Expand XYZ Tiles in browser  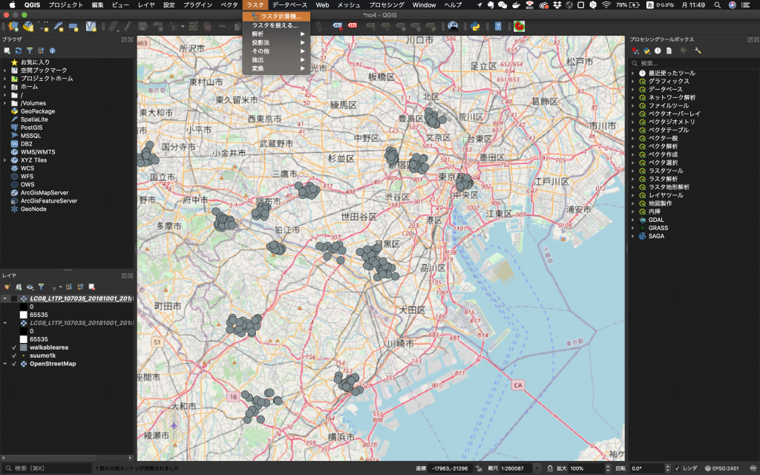point(5,160)
